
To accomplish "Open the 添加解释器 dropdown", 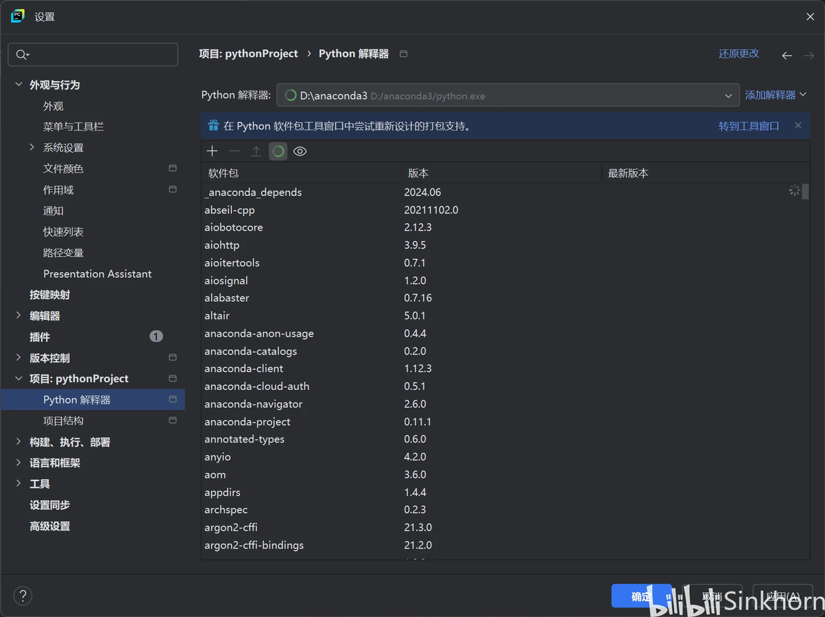I will click(x=776, y=95).
